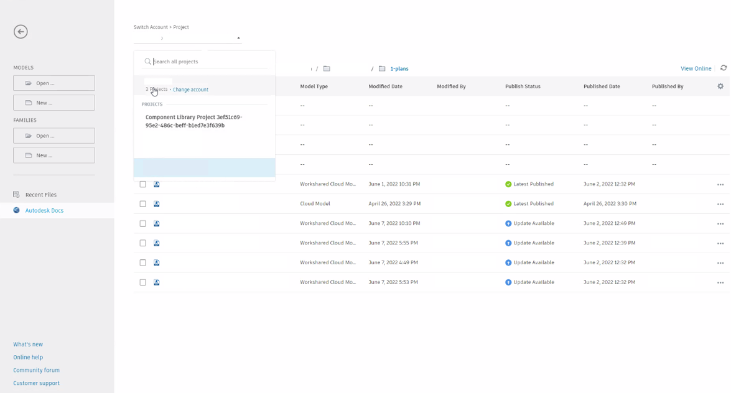Click the folder icon beside 1-plans breadcrumb
Image resolution: width=731 pixels, height=393 pixels.
click(x=382, y=69)
